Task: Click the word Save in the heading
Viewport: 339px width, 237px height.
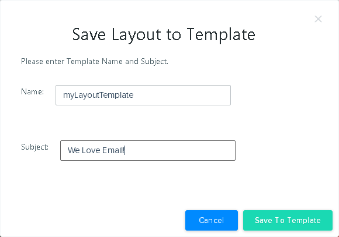Action: tap(89, 34)
